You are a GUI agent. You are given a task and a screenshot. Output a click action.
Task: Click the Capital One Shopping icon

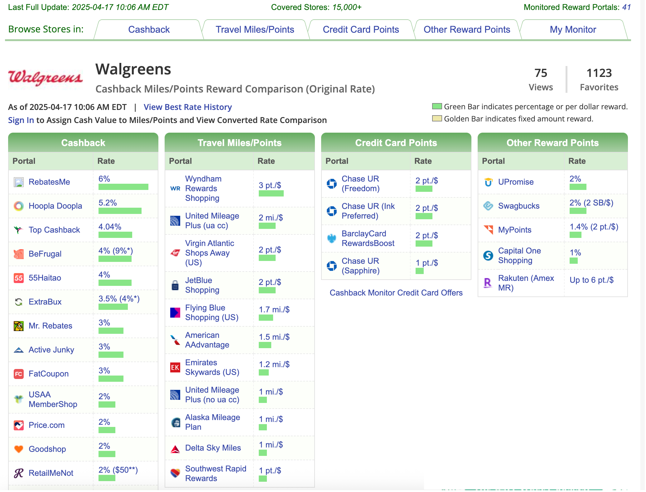pos(488,256)
